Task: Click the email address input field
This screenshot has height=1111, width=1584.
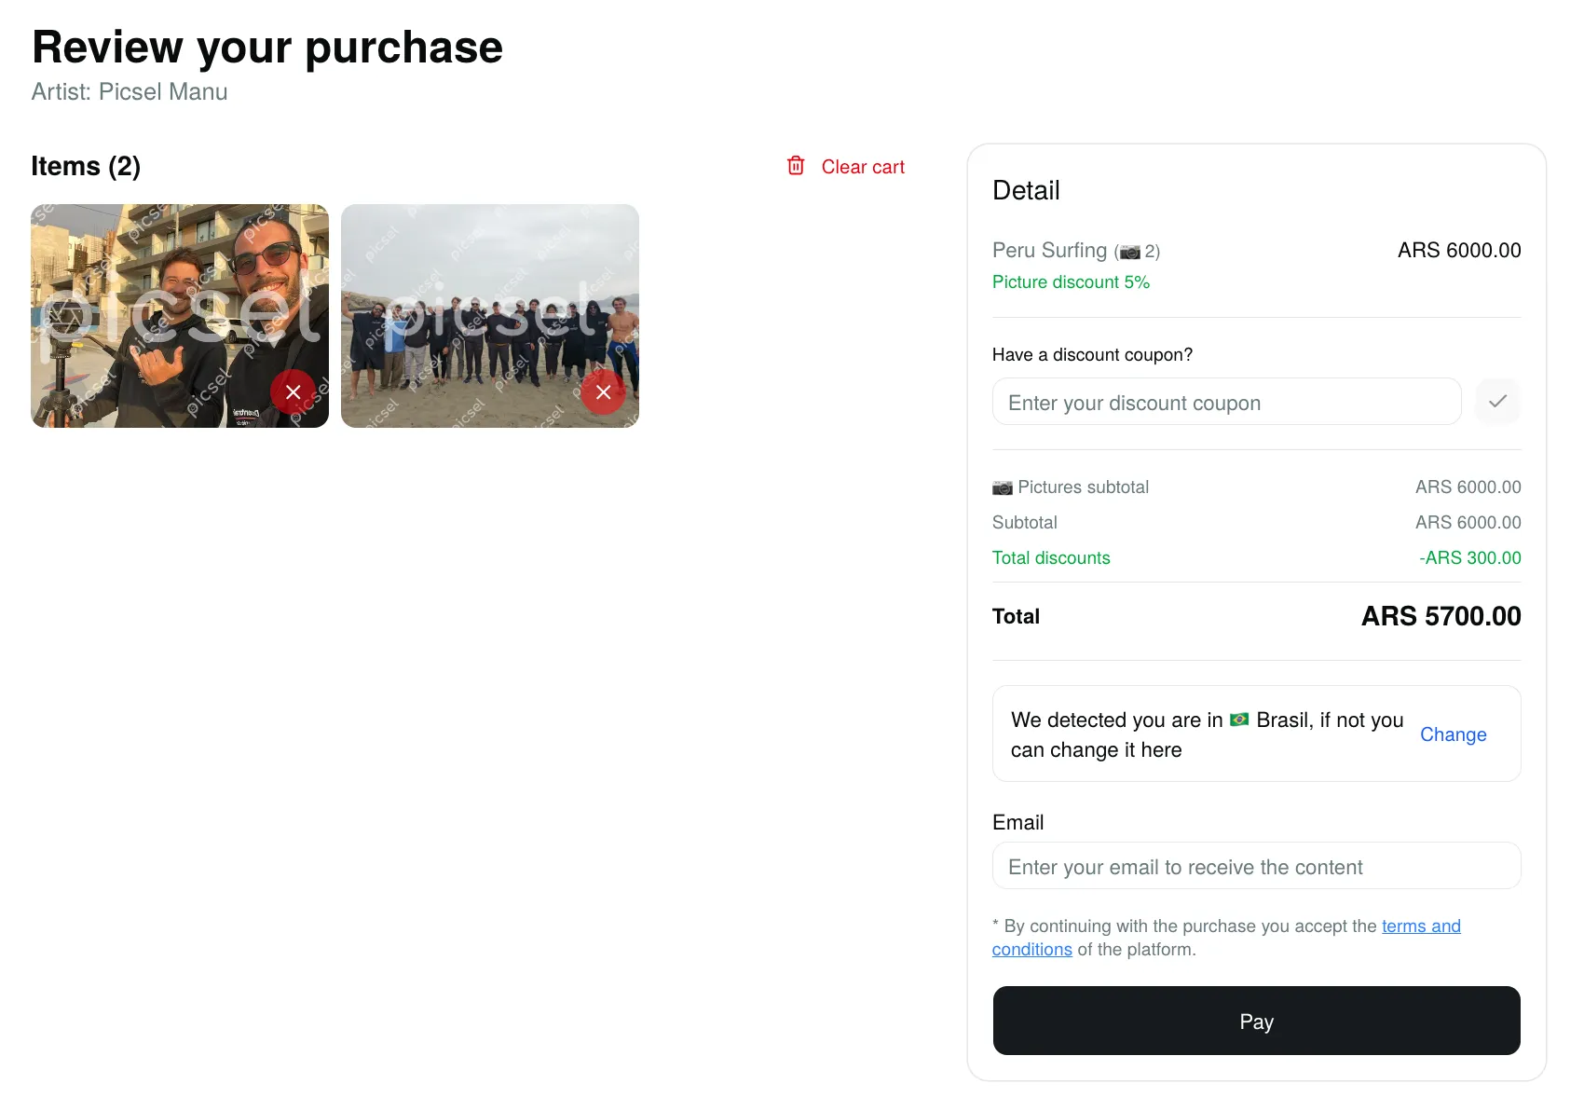Action: point(1256,867)
